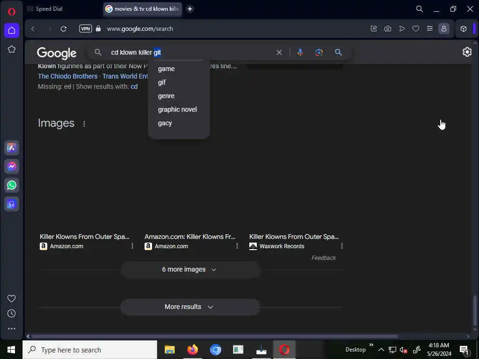The image size is (479, 359).
Task: Open options dots for Waxwork Records result
Action: (342, 246)
